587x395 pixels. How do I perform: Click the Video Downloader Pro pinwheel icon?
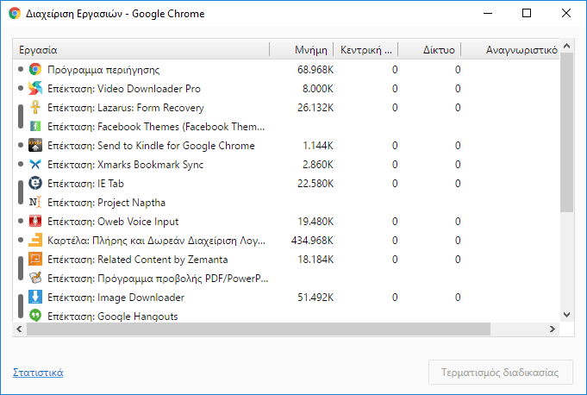click(x=35, y=88)
